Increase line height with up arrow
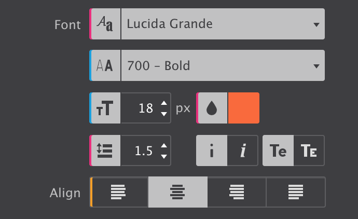Screen dimensions: 358x219 (x=164, y=145)
